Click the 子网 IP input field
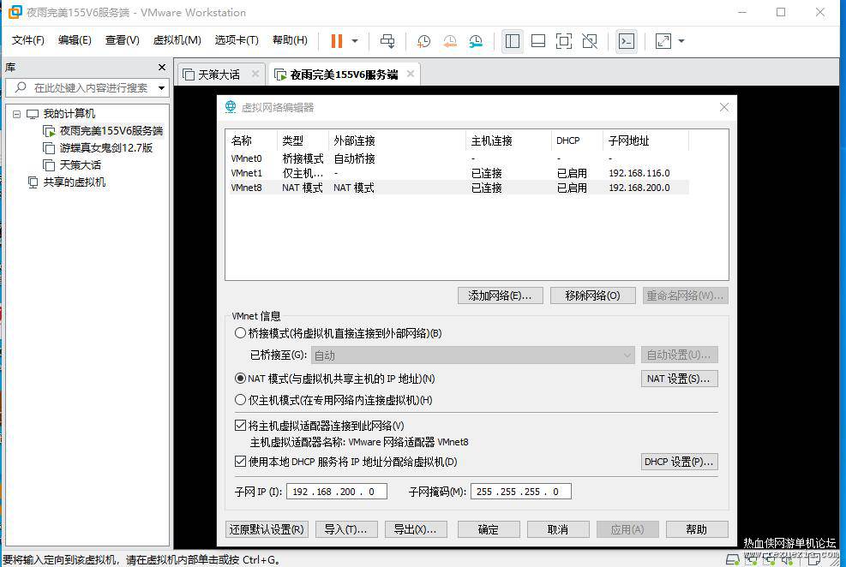The width and height of the screenshot is (846, 567). point(337,492)
